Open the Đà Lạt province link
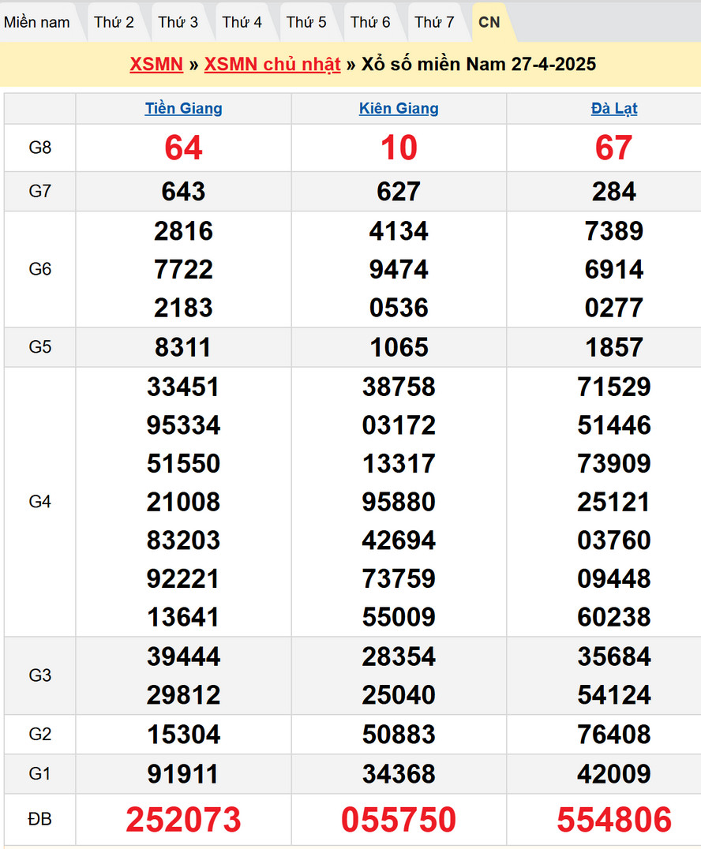This screenshot has width=701, height=849. pyautogui.click(x=614, y=109)
